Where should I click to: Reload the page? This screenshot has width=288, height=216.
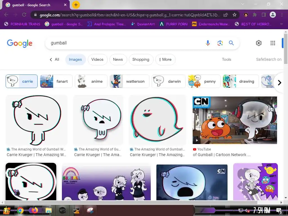(24, 15)
